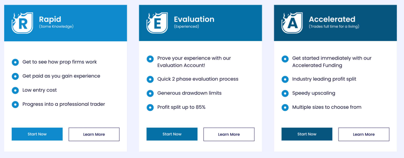Open Learn More for the Rapid plan
This screenshot has height=158, width=404.
(x=94, y=134)
